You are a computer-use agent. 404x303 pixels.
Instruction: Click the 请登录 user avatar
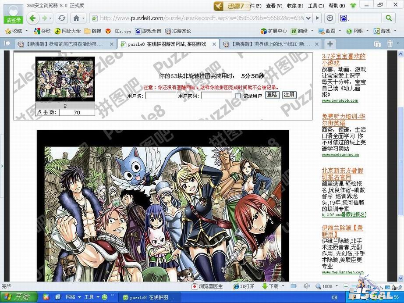coord(13,14)
